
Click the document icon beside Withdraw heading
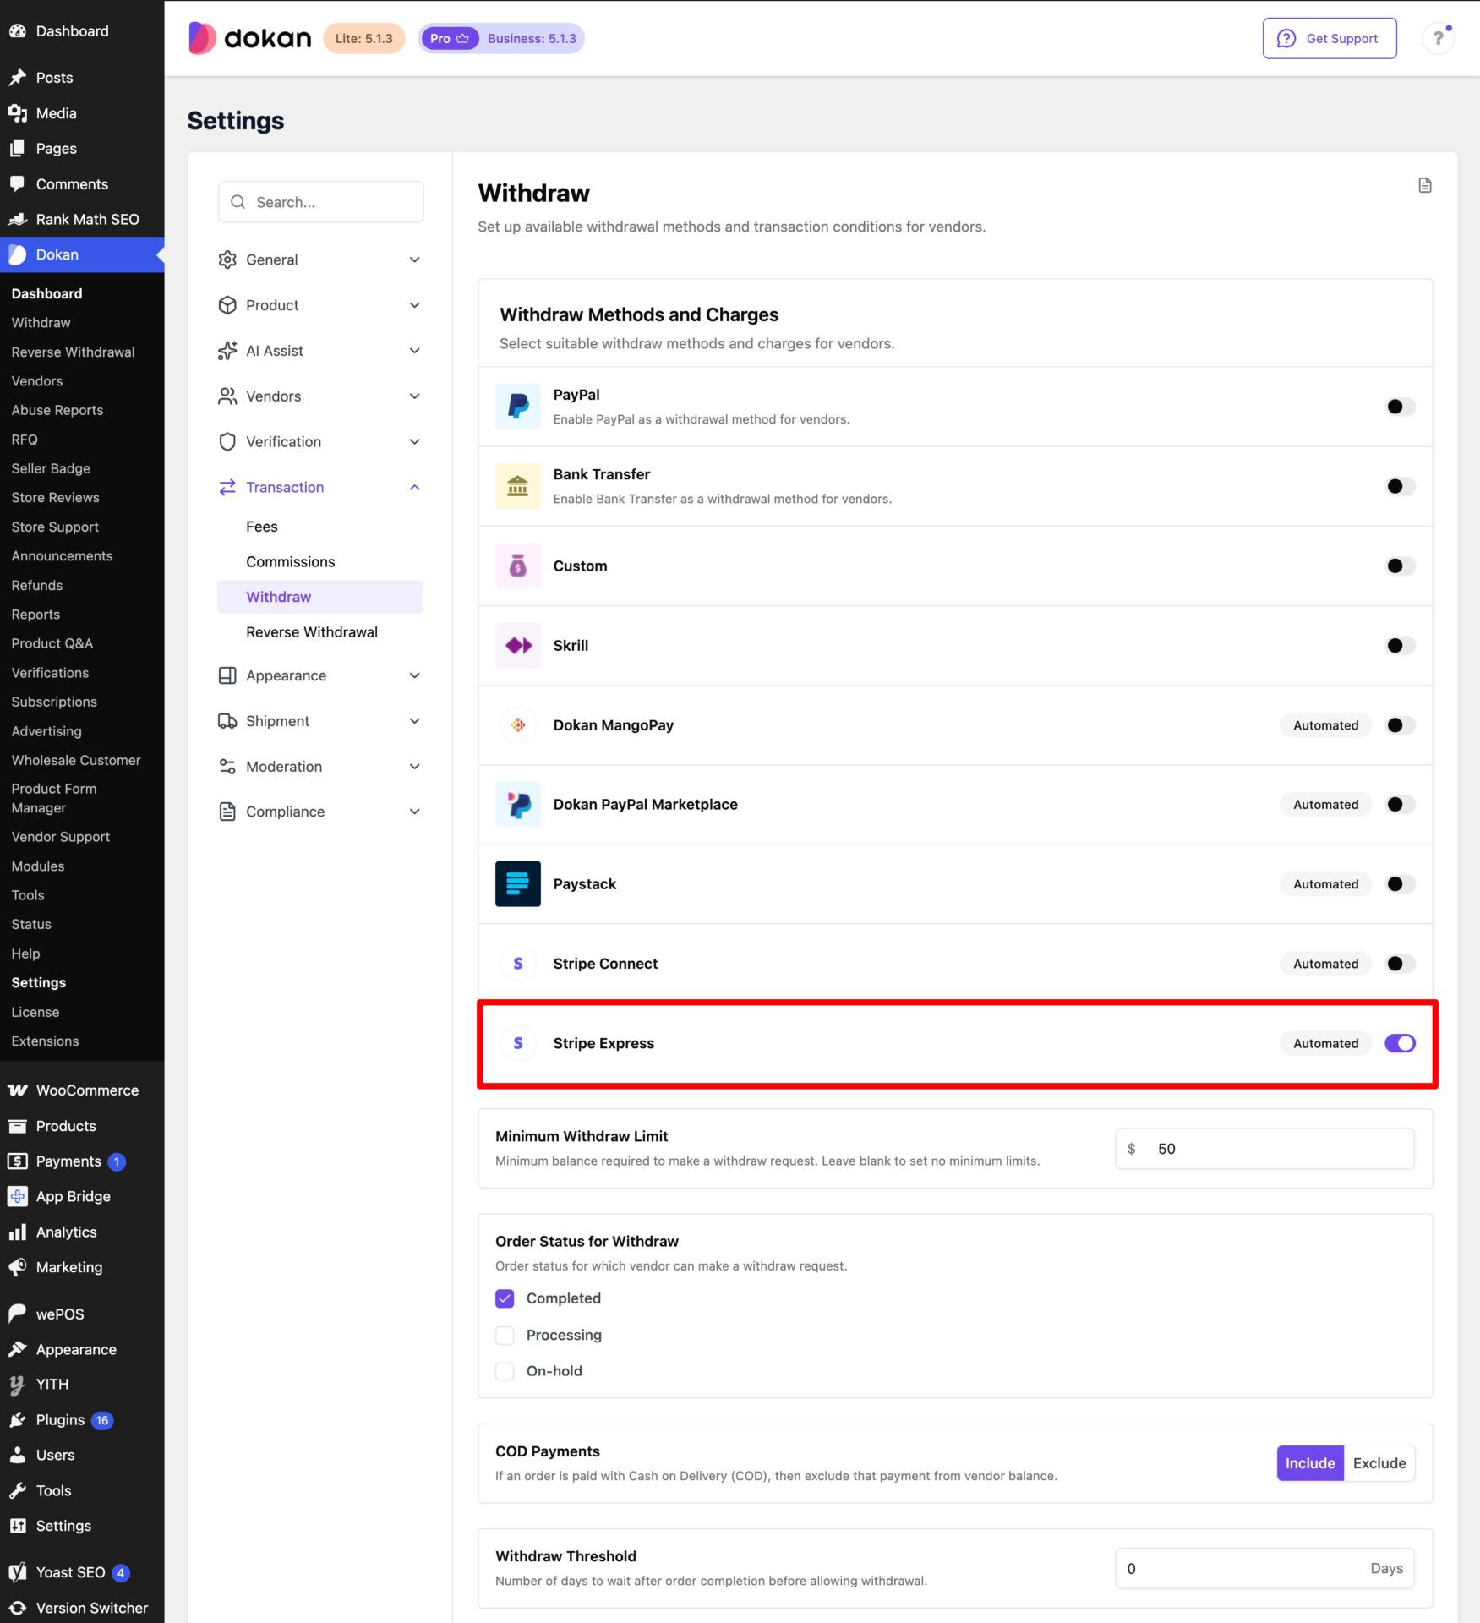coord(1425,185)
